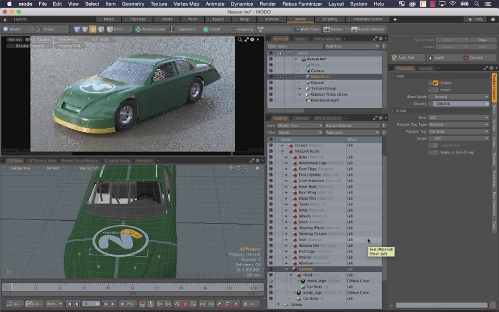Open the Work Plane menu

coord(307,29)
